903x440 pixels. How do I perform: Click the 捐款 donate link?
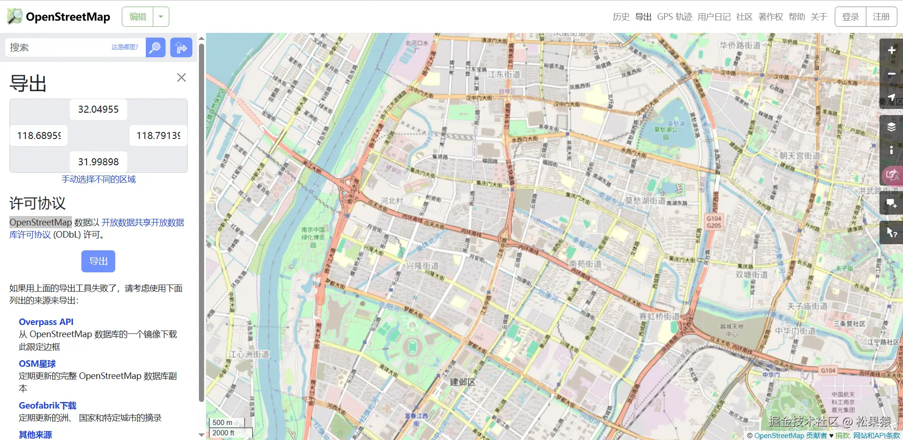pos(842,435)
